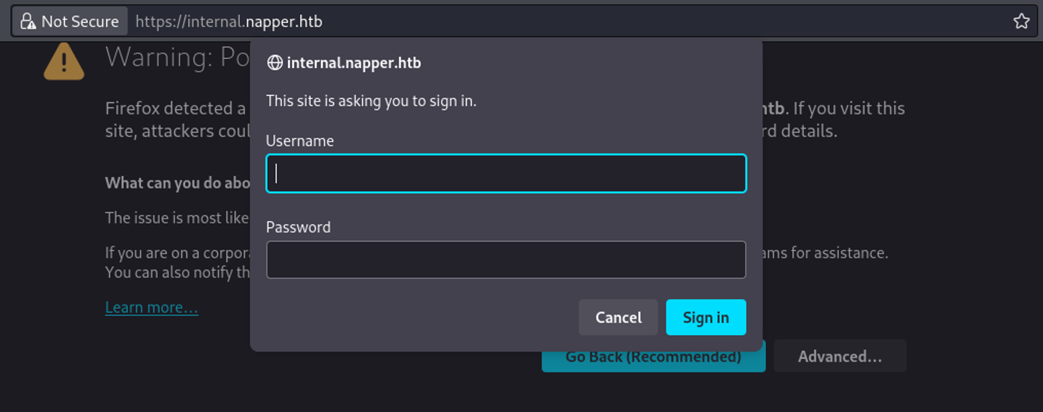Viewport: 1043px width, 412px height.
Task: Click the Go Back (Recommended) button
Action: 653,360
